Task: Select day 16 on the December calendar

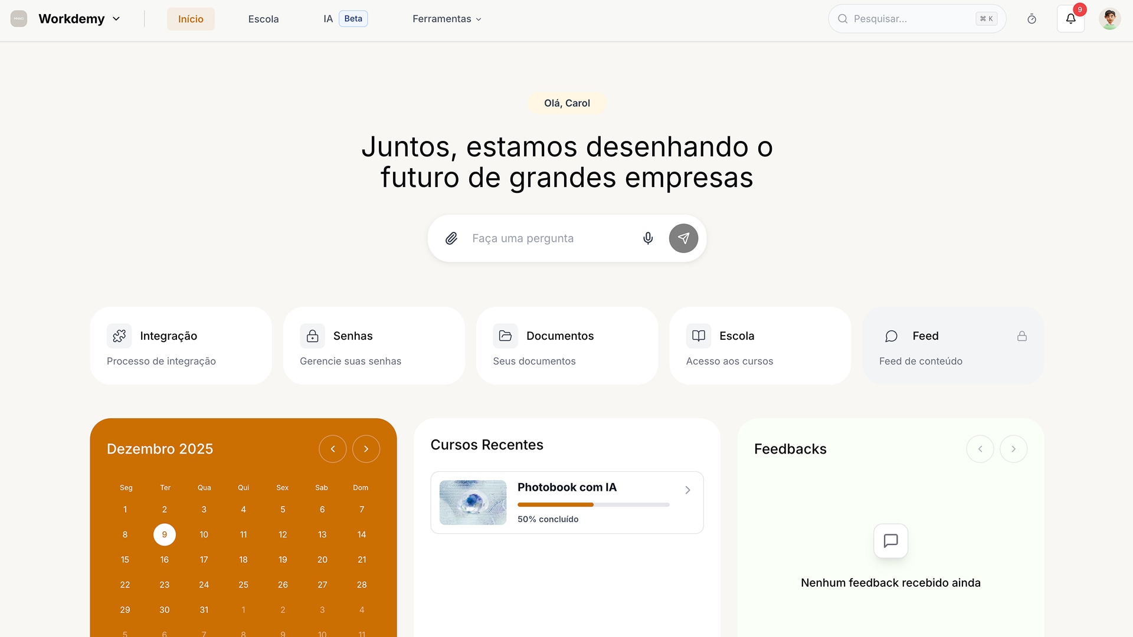Action: click(x=165, y=559)
